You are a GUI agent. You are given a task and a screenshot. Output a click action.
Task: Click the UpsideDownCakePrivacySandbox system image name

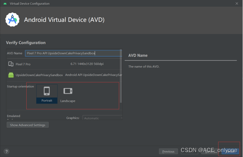pos(39,75)
